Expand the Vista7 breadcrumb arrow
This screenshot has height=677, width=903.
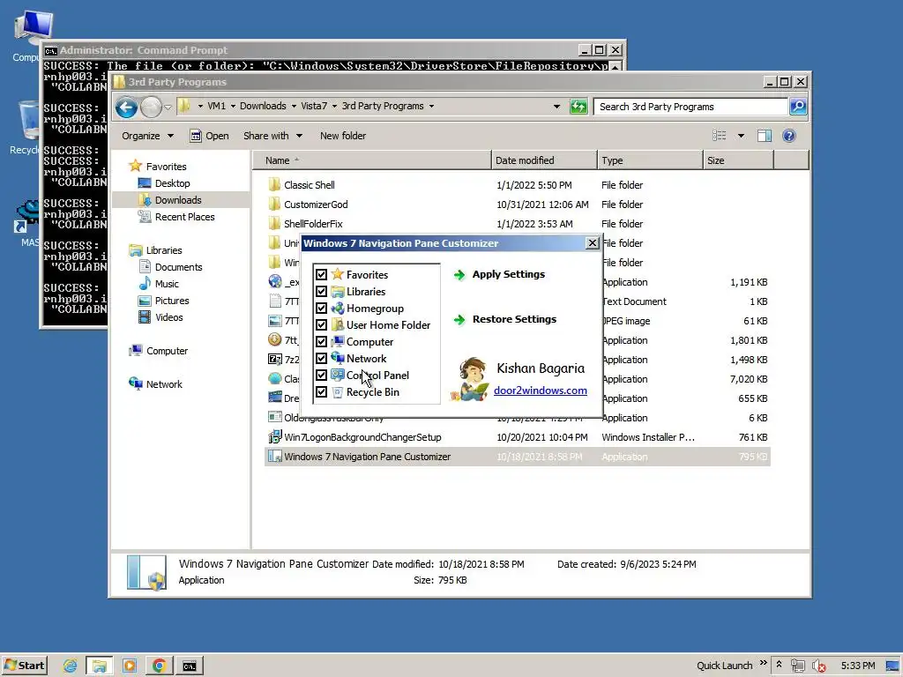(x=334, y=106)
